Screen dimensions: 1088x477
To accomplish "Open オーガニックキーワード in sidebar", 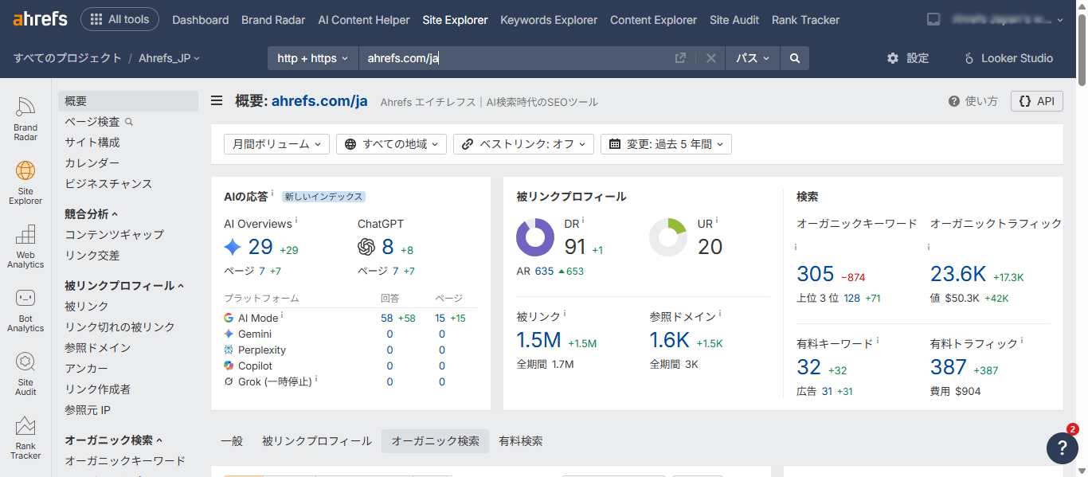I will 125,461.
